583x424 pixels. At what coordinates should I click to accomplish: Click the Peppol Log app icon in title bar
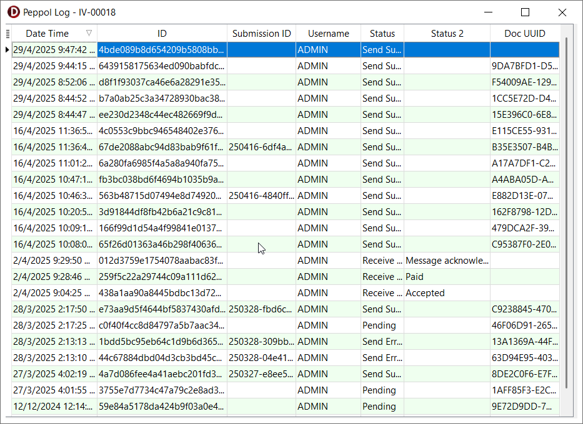(13, 12)
